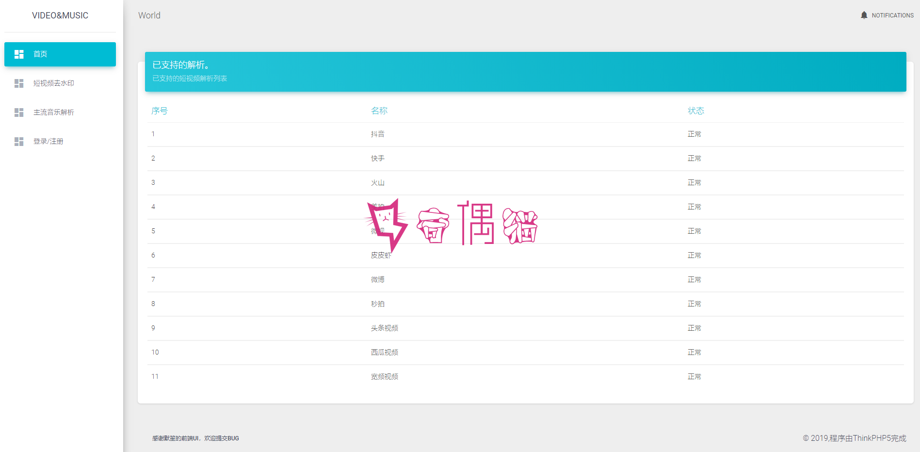Select the 抖音 row name
Image resolution: width=920 pixels, height=452 pixels.
[x=378, y=134]
